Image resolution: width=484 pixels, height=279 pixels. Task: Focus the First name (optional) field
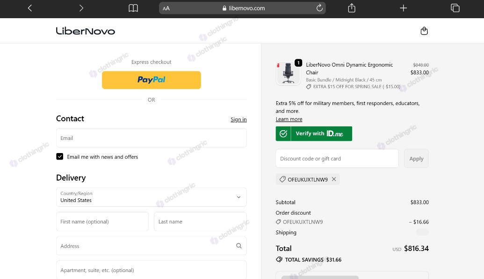point(102,222)
